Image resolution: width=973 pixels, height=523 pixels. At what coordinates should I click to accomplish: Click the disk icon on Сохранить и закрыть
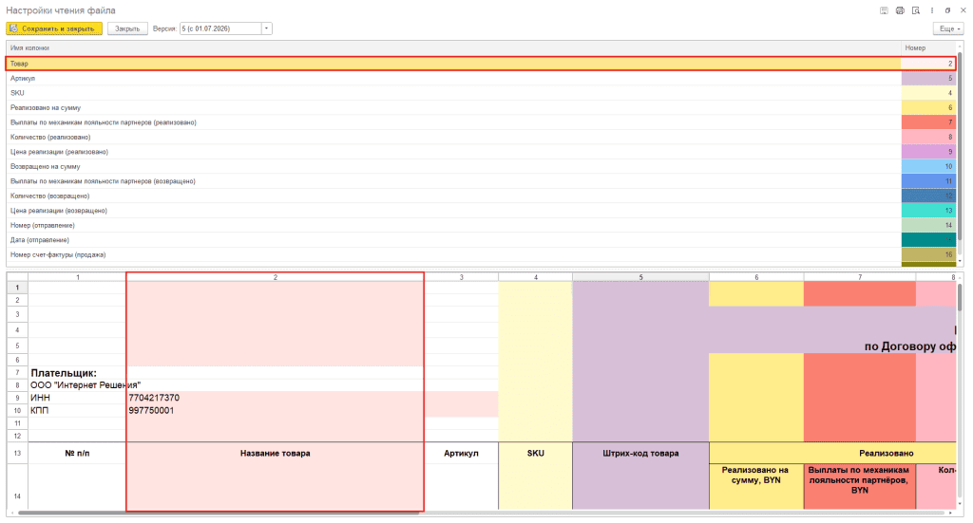coord(13,28)
